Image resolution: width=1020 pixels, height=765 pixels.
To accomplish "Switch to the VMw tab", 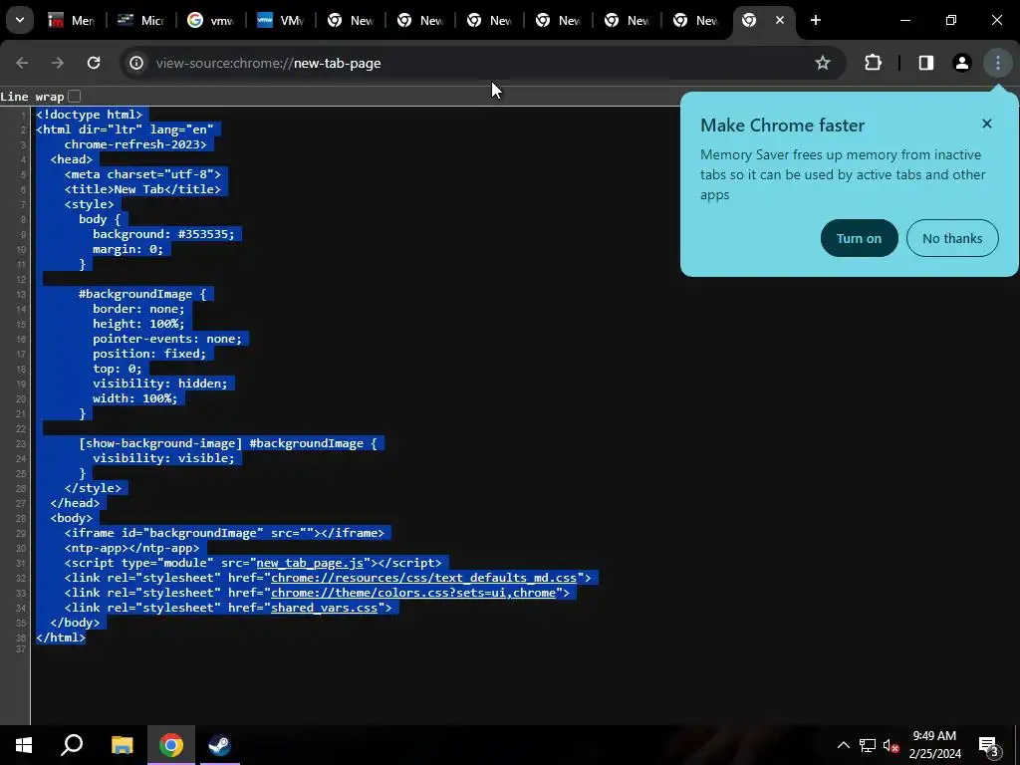I will pyautogui.click(x=280, y=20).
